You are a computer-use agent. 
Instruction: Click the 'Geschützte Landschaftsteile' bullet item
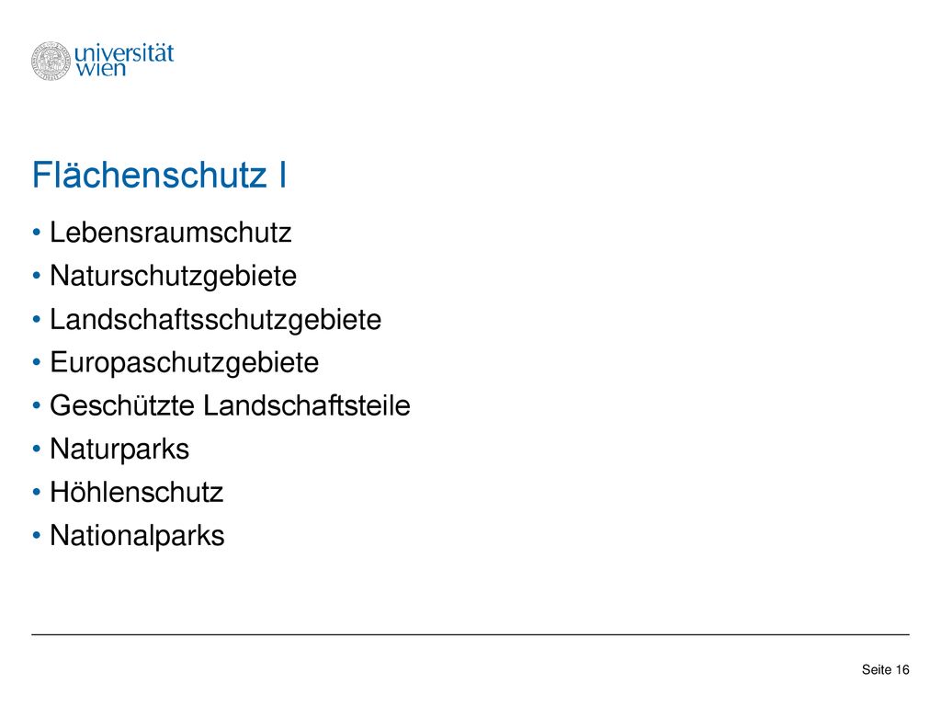click(230, 405)
